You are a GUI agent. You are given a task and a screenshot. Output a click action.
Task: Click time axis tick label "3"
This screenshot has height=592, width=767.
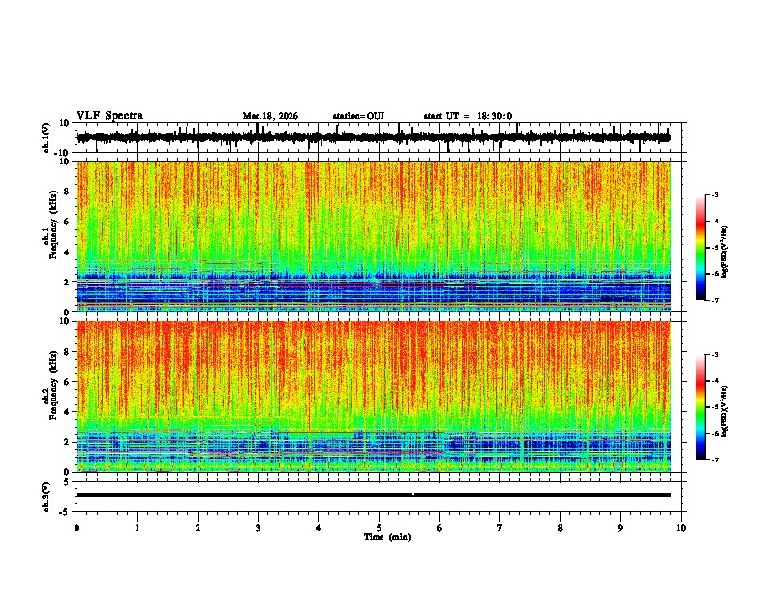pyautogui.click(x=258, y=528)
